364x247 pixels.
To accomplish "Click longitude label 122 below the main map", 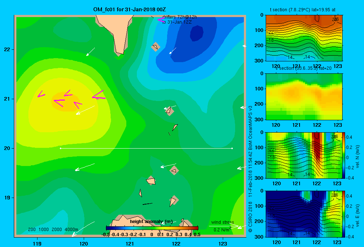I will [x=176, y=243].
